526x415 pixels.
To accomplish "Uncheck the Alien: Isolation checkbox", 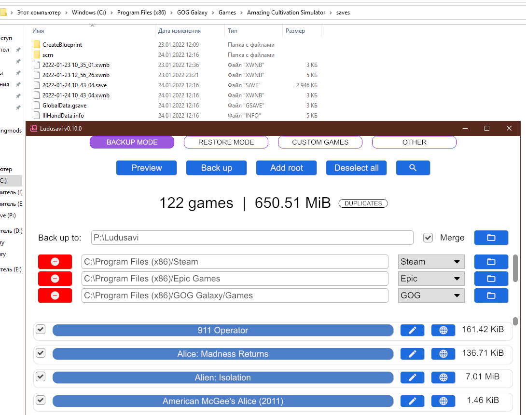I will click(41, 377).
